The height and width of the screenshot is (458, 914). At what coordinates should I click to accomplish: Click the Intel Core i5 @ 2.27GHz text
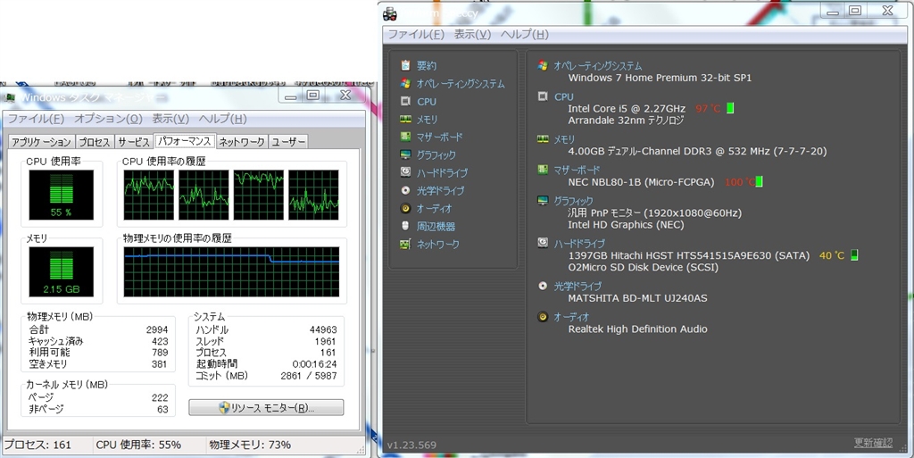pos(627,108)
